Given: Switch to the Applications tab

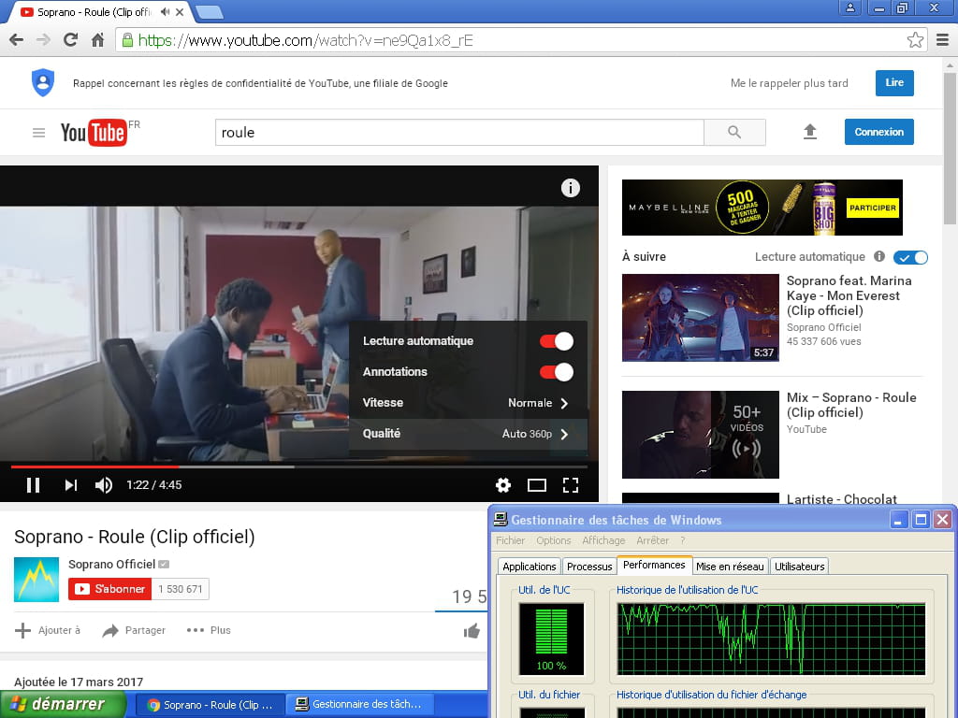Looking at the screenshot, I should 530,566.
